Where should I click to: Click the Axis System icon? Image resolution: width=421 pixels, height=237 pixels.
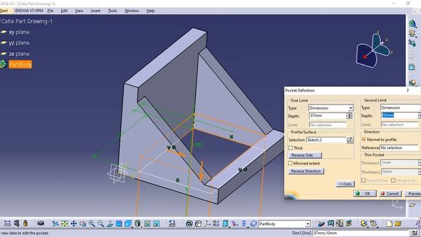207,224
